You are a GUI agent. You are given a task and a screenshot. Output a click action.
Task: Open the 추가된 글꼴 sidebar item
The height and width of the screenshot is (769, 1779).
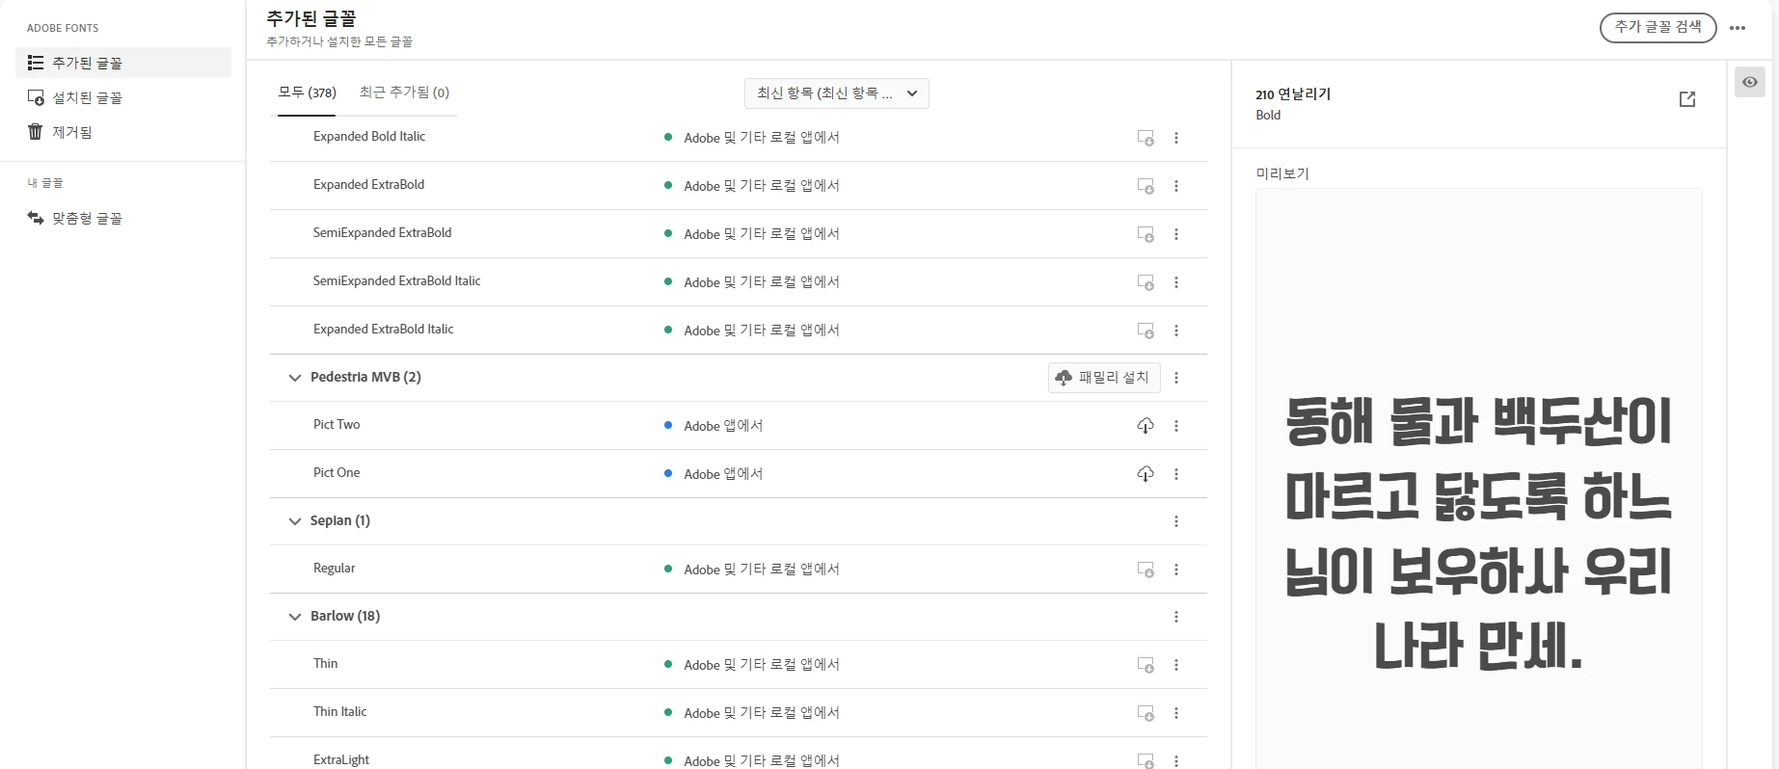123,63
